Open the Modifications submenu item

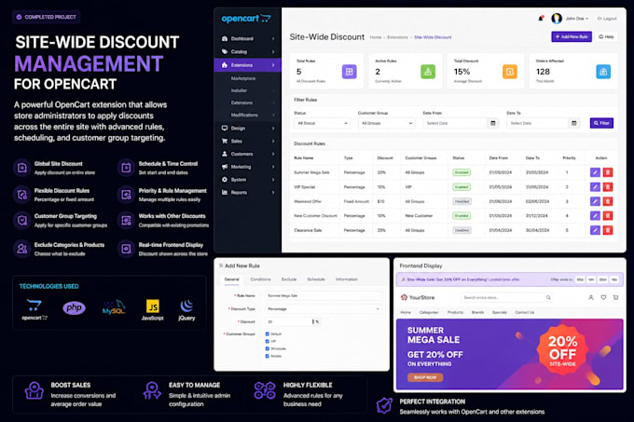[x=244, y=116]
